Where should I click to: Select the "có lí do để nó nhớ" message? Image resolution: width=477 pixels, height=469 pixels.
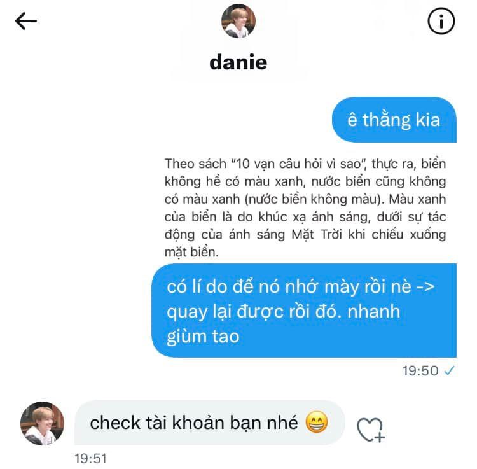(x=304, y=311)
